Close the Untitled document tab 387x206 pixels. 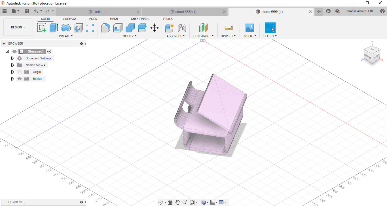138,12
